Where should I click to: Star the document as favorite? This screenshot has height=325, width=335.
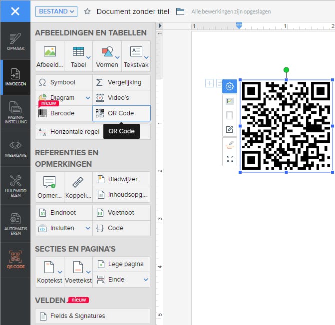(x=87, y=11)
